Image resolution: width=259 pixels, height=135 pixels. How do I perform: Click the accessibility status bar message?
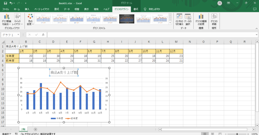(38, 134)
